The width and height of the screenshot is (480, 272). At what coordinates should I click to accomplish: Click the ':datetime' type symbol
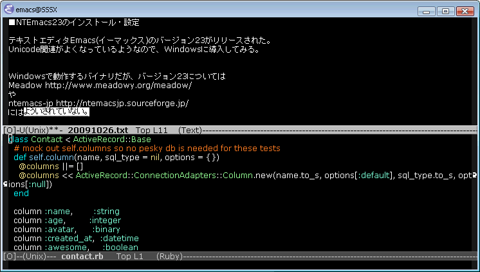(x=120, y=239)
